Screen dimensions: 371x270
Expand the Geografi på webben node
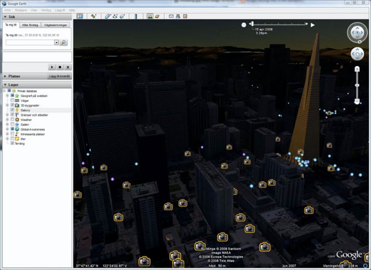pyautogui.click(x=7, y=96)
